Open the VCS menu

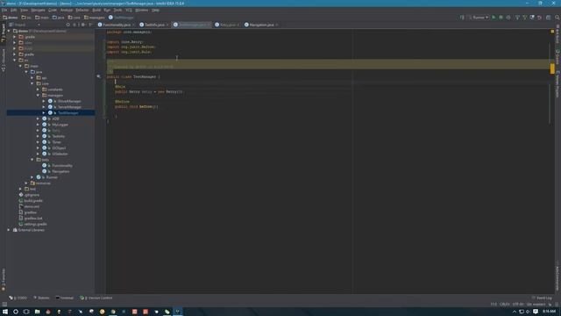[129, 10]
